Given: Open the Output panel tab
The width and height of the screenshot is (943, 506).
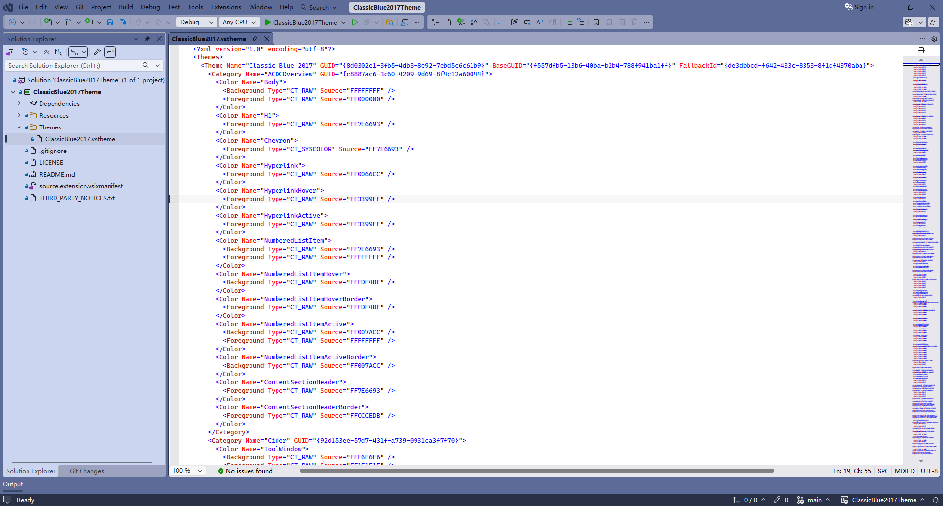Looking at the screenshot, I should (x=13, y=484).
